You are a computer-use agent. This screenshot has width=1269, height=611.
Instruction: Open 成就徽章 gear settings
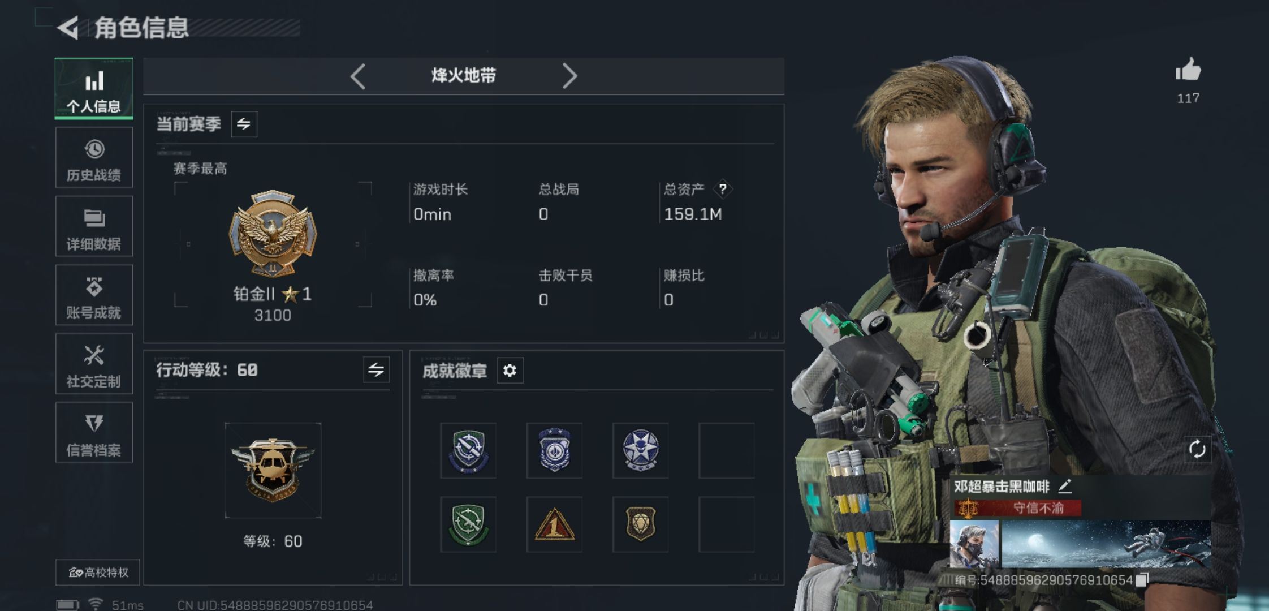[510, 371]
